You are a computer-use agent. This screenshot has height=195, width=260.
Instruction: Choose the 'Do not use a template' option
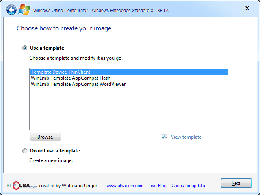coord(25,151)
